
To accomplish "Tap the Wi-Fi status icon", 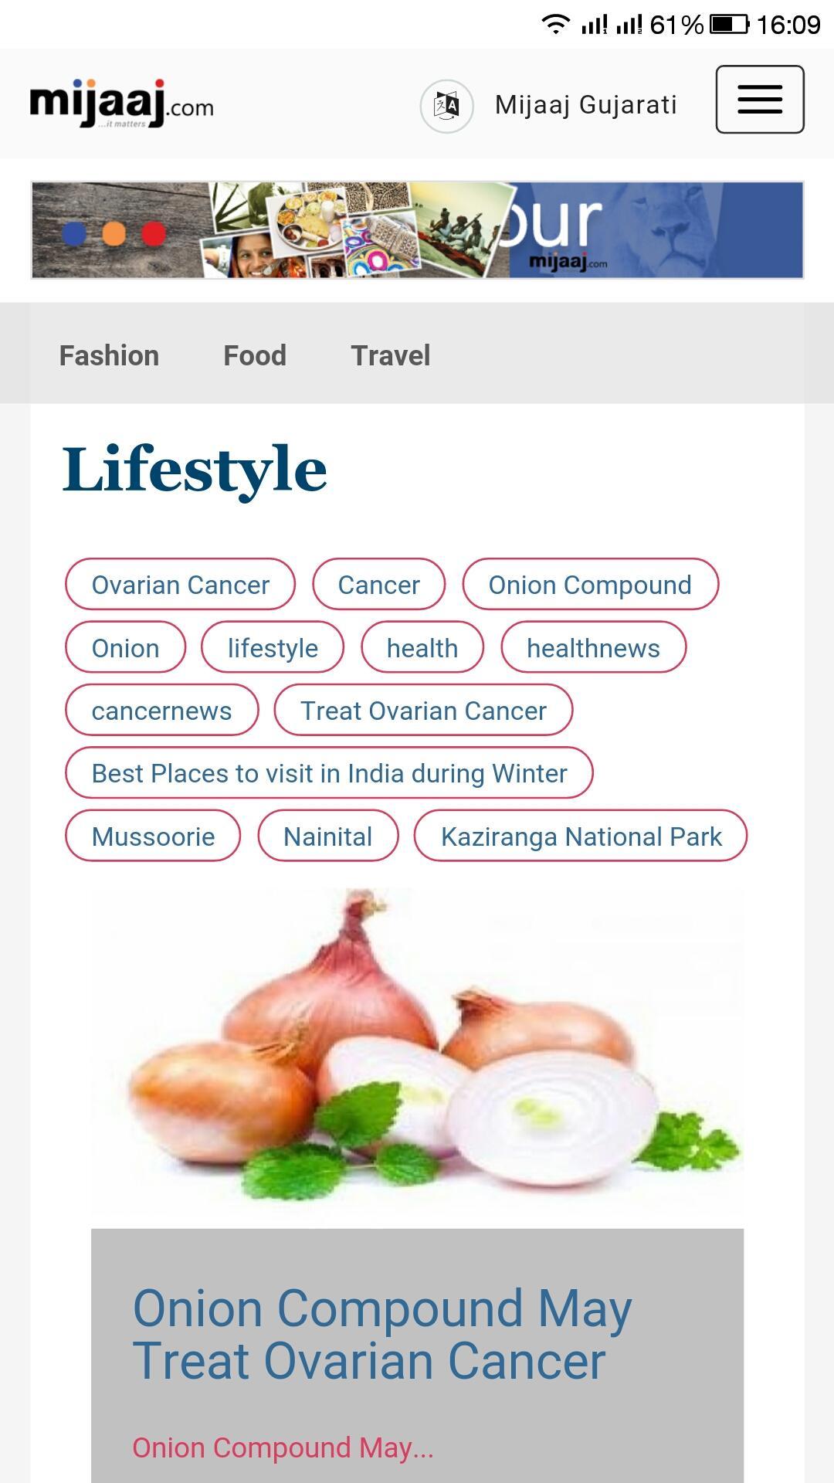I will pyautogui.click(x=554, y=24).
